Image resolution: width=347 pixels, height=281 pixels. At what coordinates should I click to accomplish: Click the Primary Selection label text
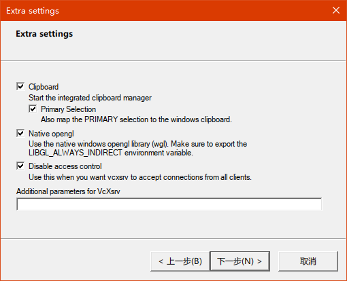[x=68, y=109]
